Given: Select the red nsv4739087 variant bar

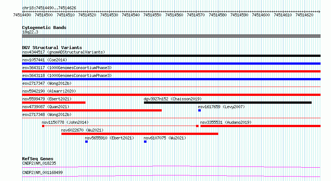Looking at the screenshot, I should coord(92,110).
